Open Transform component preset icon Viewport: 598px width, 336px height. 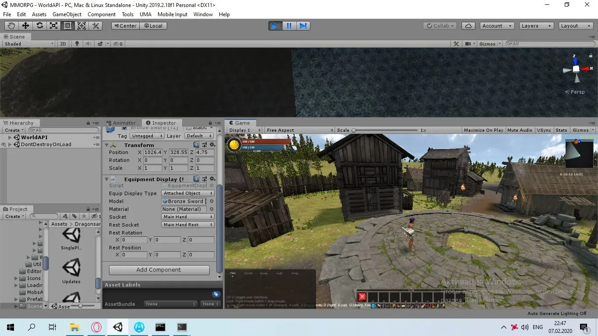pyautogui.click(x=204, y=145)
